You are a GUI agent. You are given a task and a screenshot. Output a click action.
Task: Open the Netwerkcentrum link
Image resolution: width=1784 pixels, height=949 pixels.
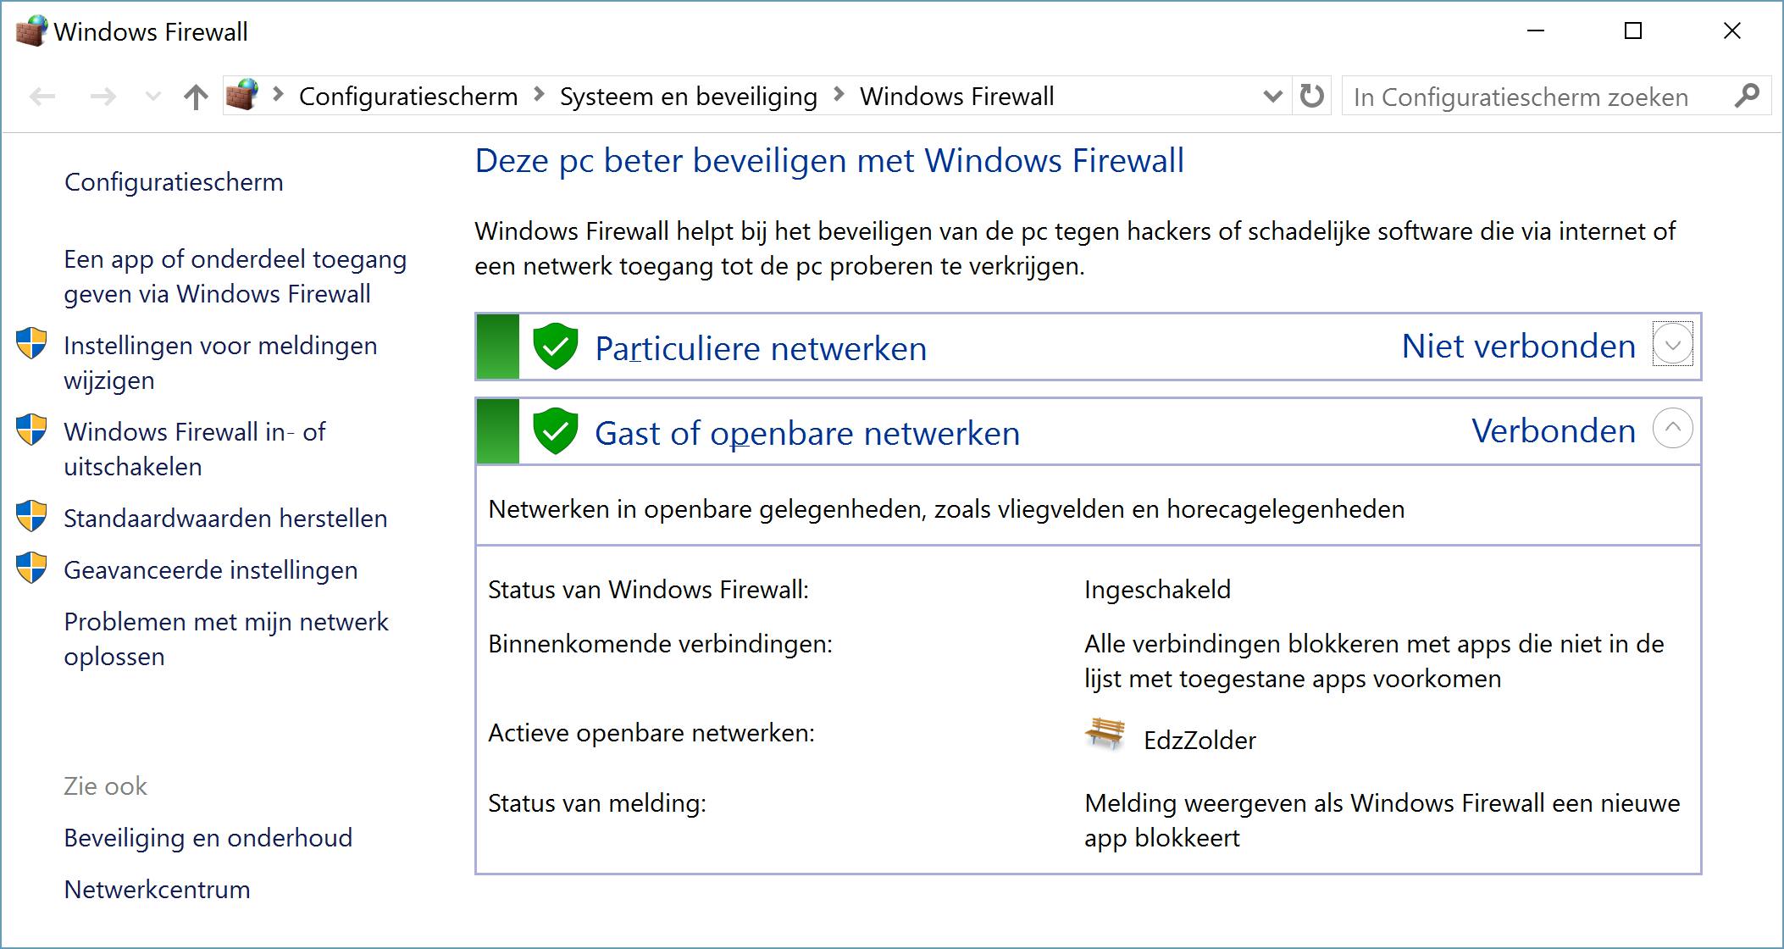point(157,890)
